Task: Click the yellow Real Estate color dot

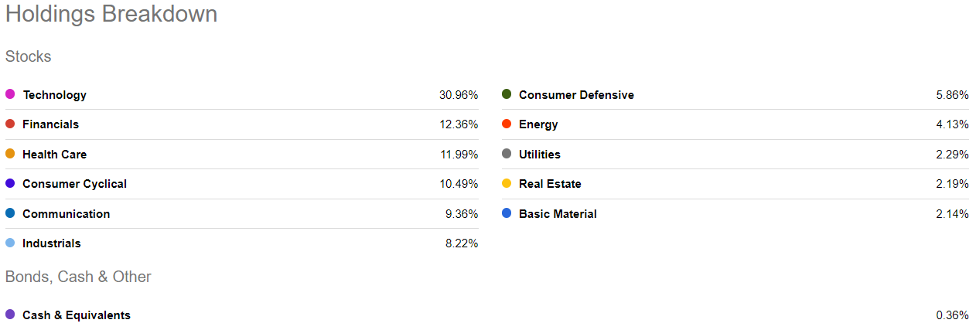Action: pos(507,183)
